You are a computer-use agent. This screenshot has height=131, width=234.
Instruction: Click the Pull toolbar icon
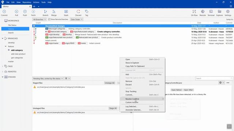tap(16, 13)
